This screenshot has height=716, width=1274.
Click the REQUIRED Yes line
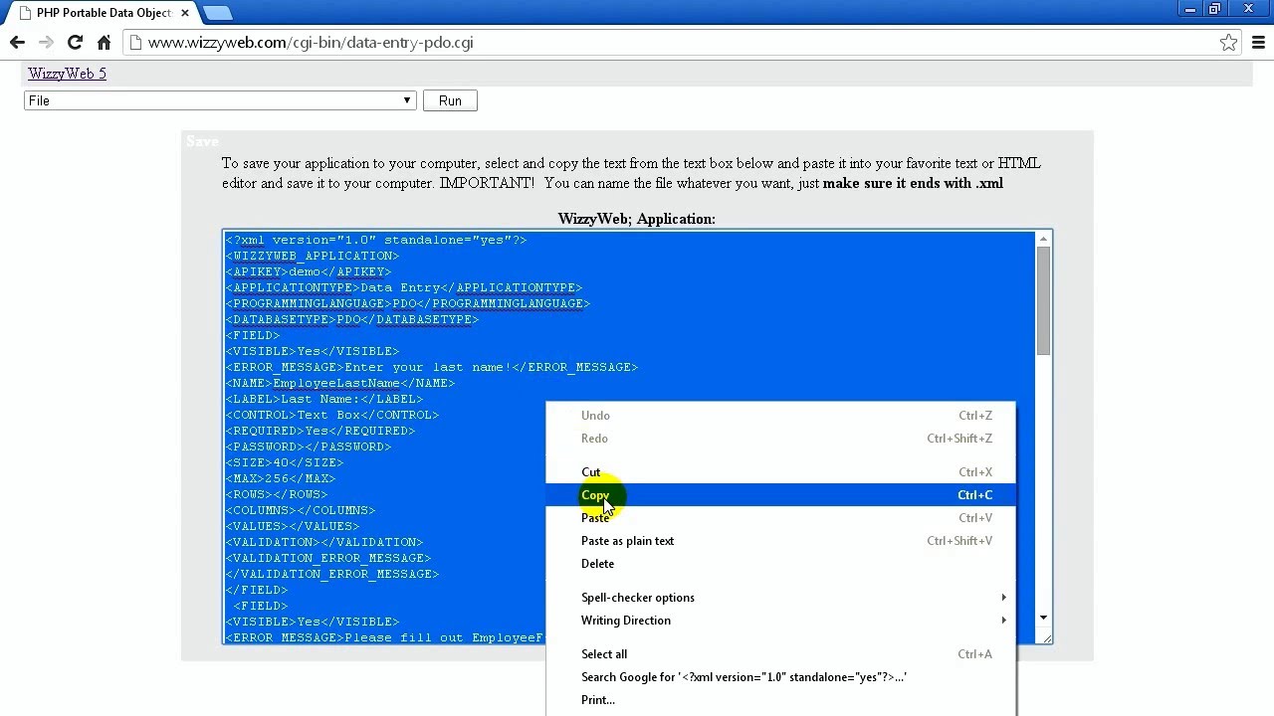pos(320,431)
